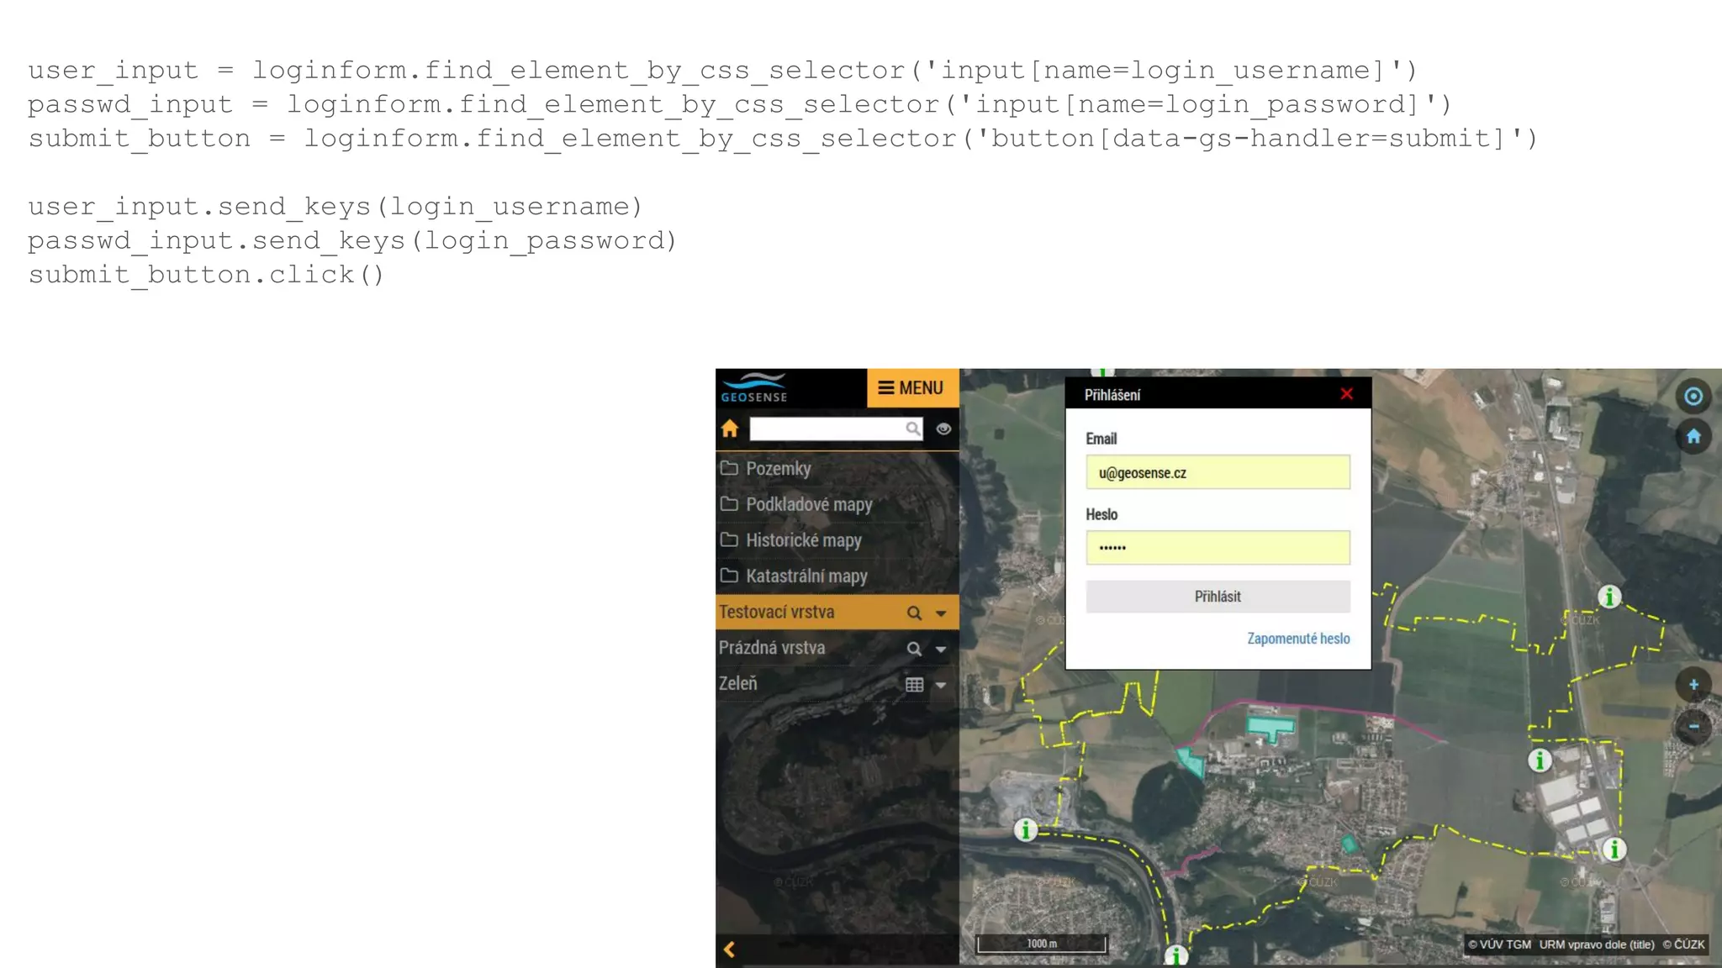Expand Testovací vrstva dropdown arrow
This screenshot has width=1722, height=968.
941,613
